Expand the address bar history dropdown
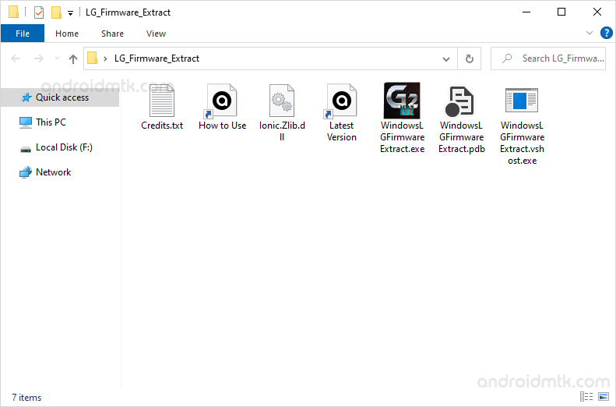Viewport: 616px width, 407px height. pos(446,59)
